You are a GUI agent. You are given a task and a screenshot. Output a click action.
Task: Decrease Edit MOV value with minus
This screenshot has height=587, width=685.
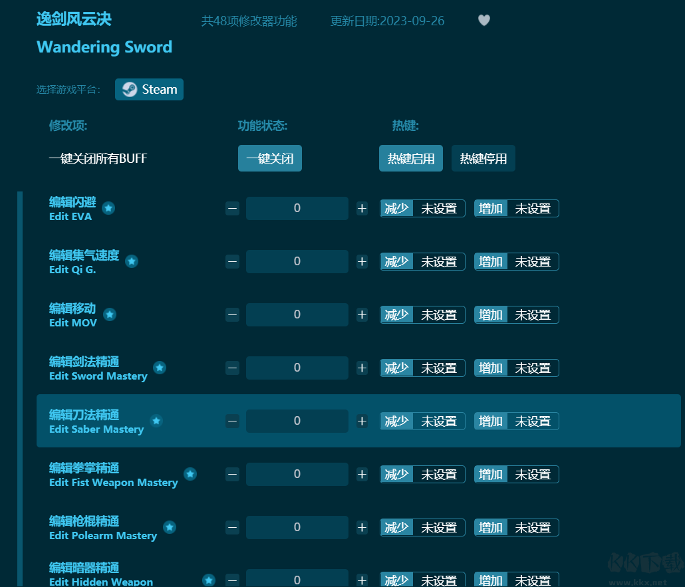(x=232, y=315)
